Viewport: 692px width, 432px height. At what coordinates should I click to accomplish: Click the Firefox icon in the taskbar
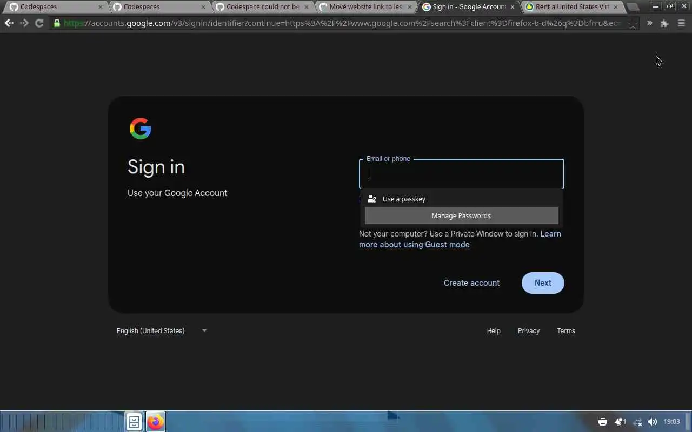pos(155,422)
